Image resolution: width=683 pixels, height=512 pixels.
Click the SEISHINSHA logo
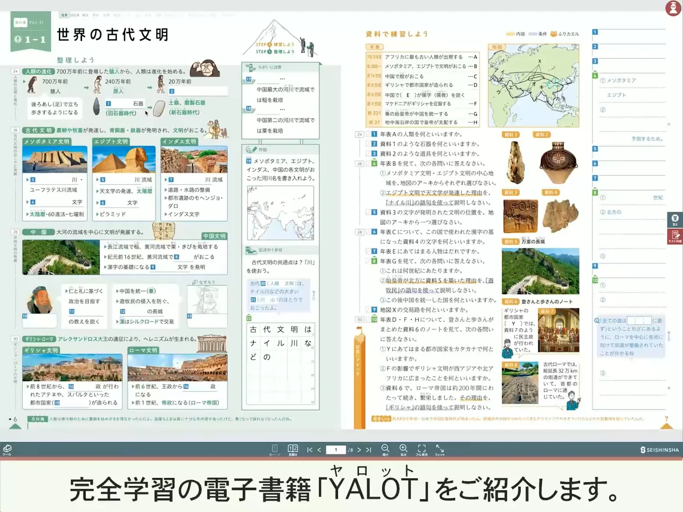[x=659, y=450]
